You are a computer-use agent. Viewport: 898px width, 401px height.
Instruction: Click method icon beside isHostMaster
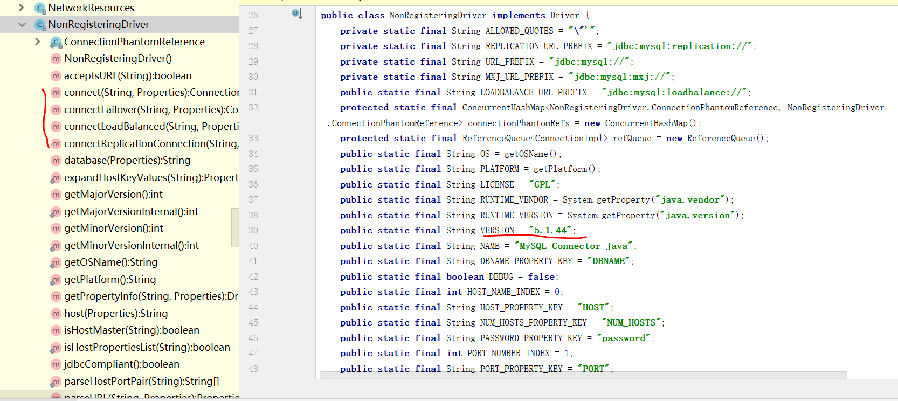(56, 330)
